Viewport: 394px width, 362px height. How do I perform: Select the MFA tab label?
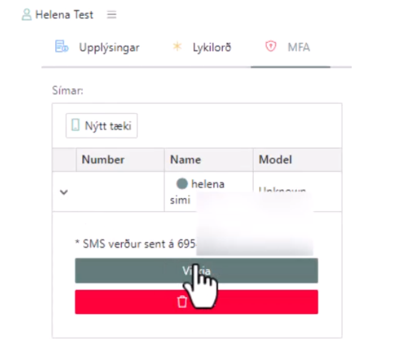pos(298,47)
